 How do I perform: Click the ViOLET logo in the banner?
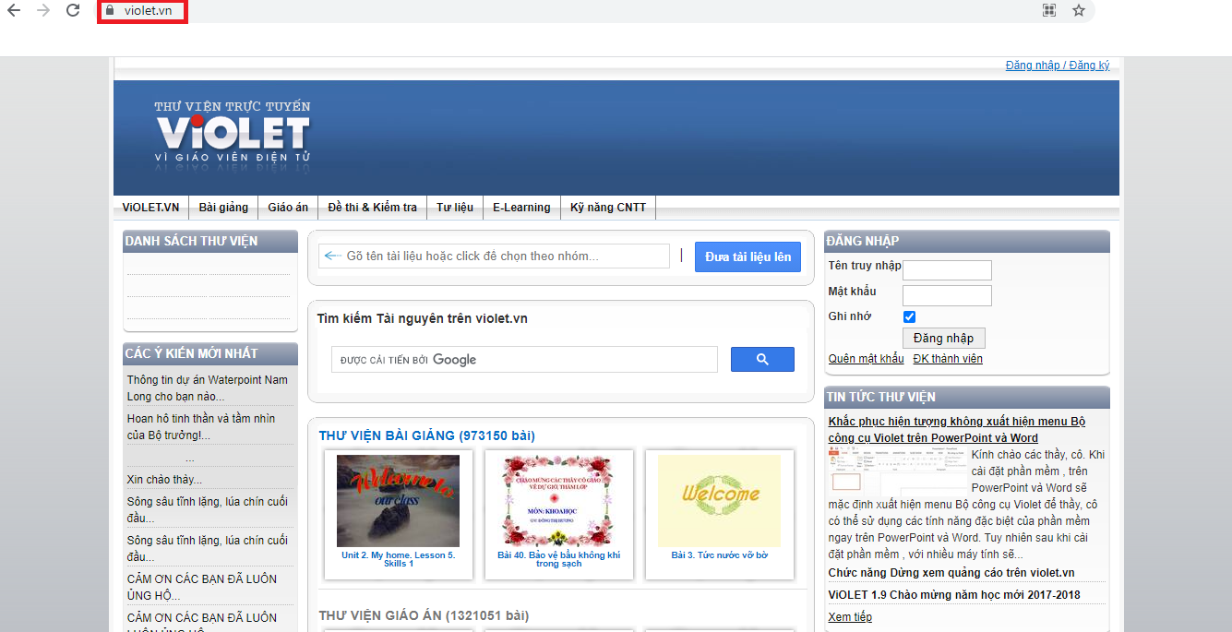click(233, 132)
